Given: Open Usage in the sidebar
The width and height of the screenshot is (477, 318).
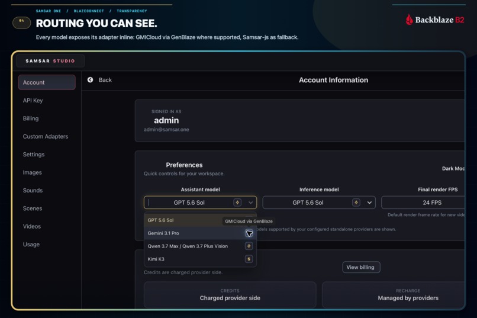Looking at the screenshot, I should tap(31, 244).
